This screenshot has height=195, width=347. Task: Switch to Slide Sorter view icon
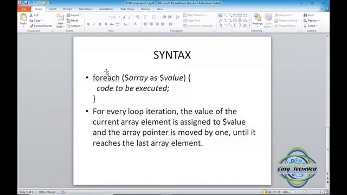[270, 192]
